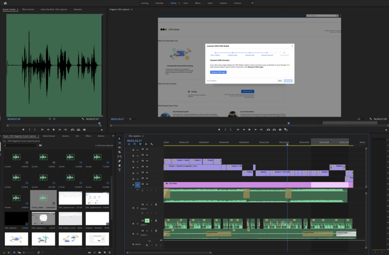Open Project panel menu icon
Screen dimensions: 389x255
click(38, 136)
